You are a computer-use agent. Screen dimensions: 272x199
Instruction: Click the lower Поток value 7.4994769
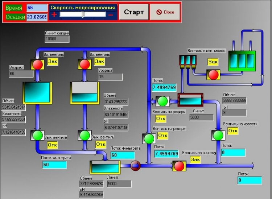pyautogui.click(x=166, y=154)
